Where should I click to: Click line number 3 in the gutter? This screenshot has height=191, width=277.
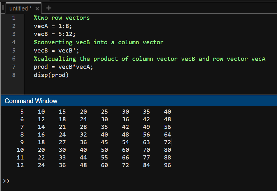(14, 34)
